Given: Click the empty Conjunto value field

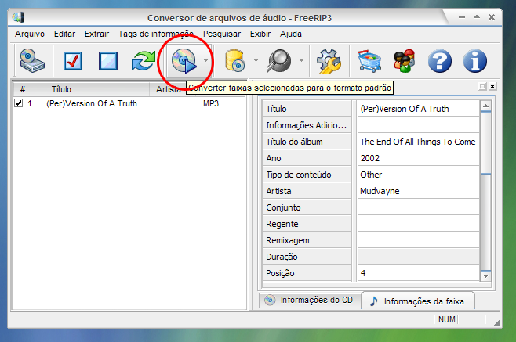Looking at the screenshot, I should pyautogui.click(x=418, y=207).
